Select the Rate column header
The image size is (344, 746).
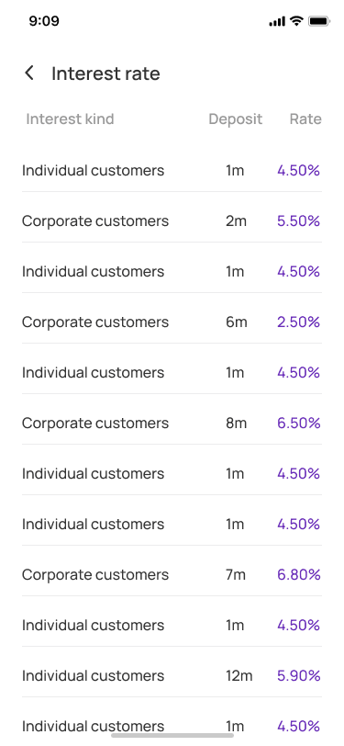tap(305, 119)
